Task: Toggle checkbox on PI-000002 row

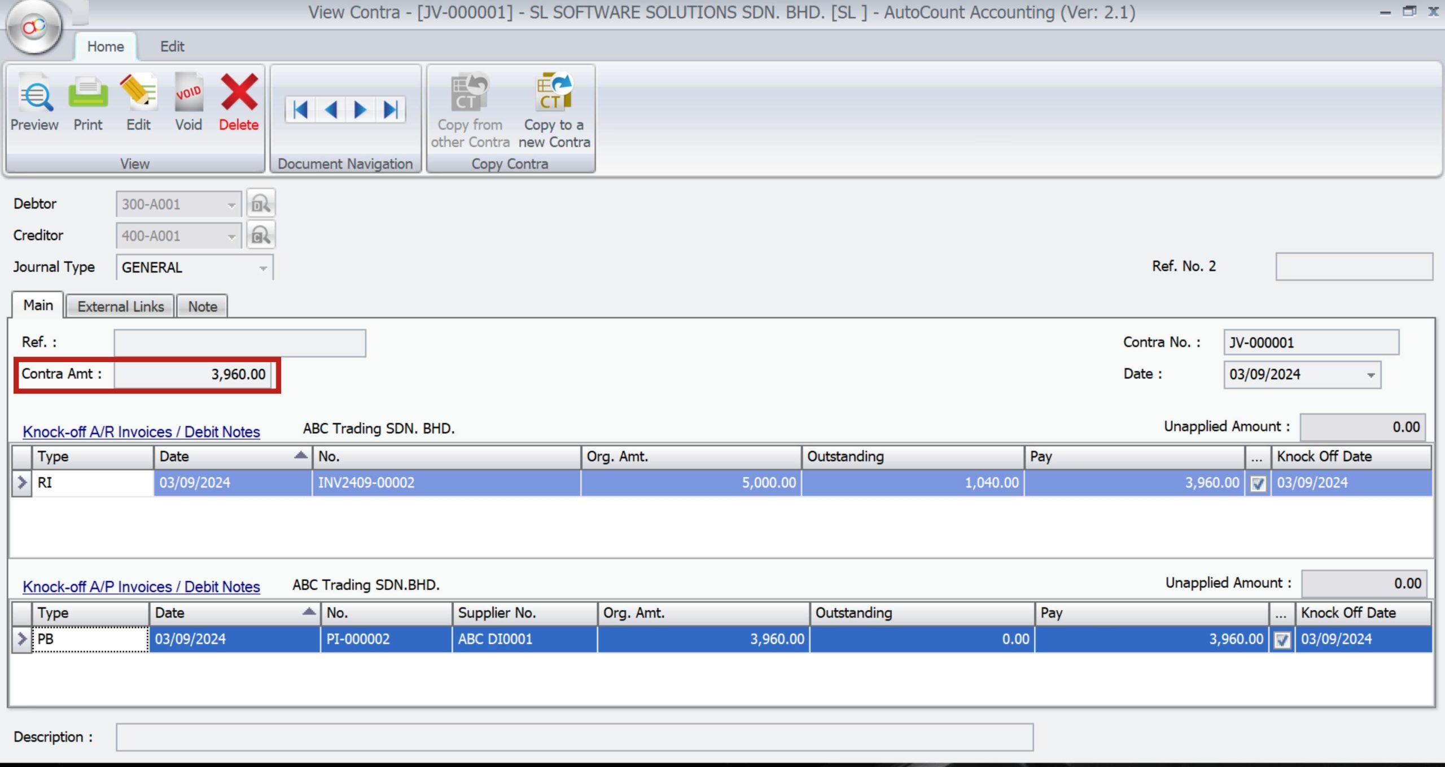Action: pyautogui.click(x=1282, y=640)
